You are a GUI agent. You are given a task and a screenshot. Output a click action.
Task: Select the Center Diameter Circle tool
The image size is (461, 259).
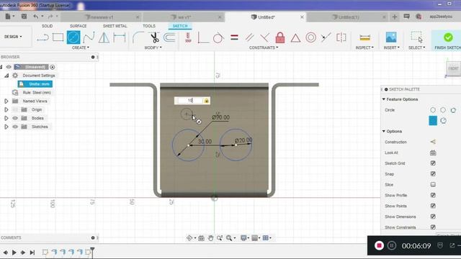pyautogui.click(x=73, y=37)
